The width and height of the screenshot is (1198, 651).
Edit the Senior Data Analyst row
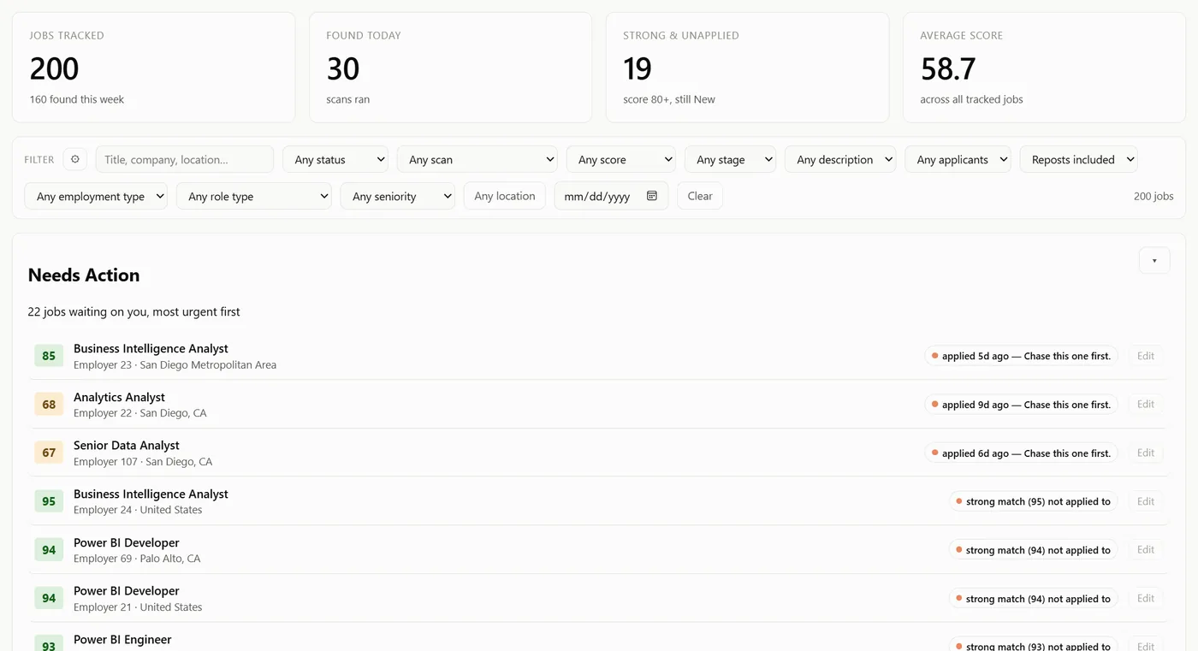pos(1146,453)
